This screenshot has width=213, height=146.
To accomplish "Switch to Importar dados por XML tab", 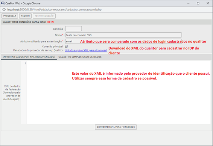I will [x=29, y=57].
